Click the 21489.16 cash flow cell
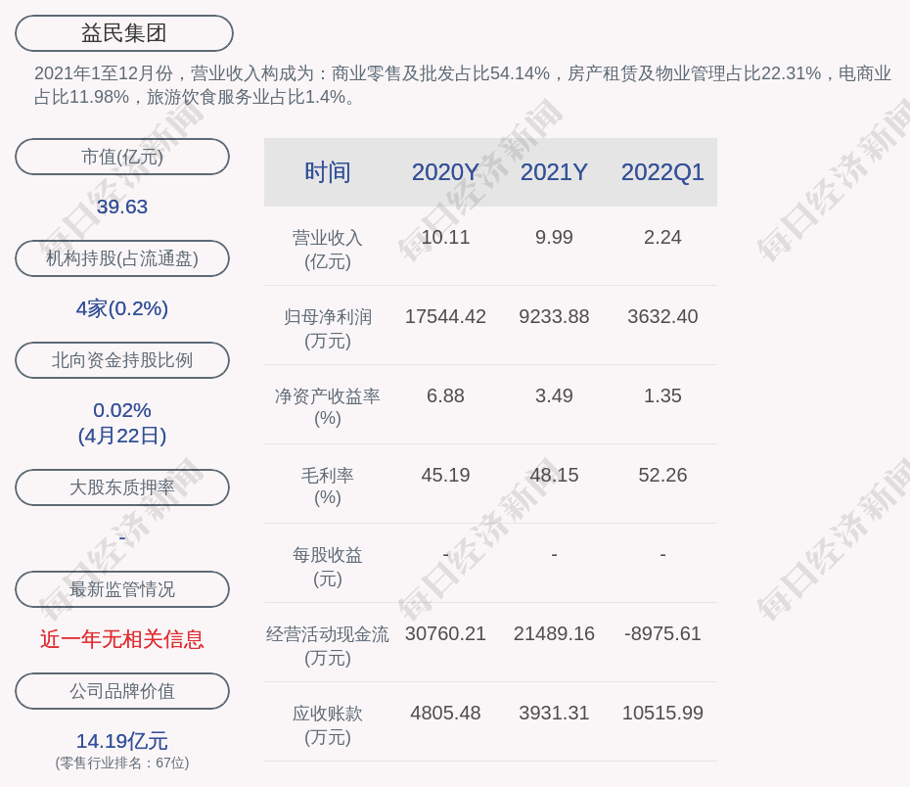The width and height of the screenshot is (910, 787). click(x=554, y=633)
